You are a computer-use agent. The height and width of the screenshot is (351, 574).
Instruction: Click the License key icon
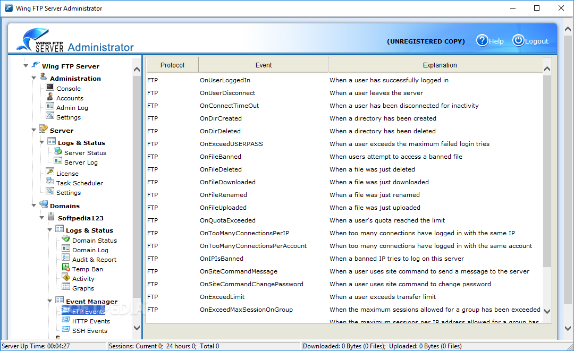tap(50, 172)
